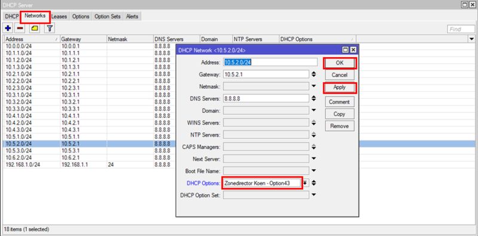Open the DHCP Options value dropdown
Image resolution: width=478 pixels, height=236 pixels.
(305, 183)
